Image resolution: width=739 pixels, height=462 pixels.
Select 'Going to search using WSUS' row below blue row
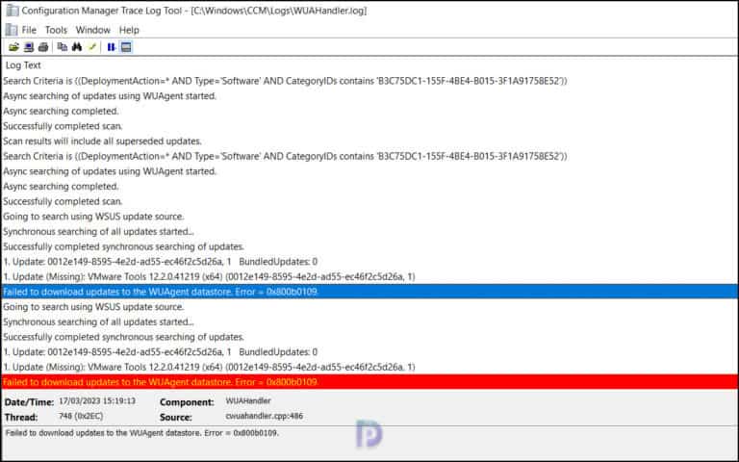point(369,307)
